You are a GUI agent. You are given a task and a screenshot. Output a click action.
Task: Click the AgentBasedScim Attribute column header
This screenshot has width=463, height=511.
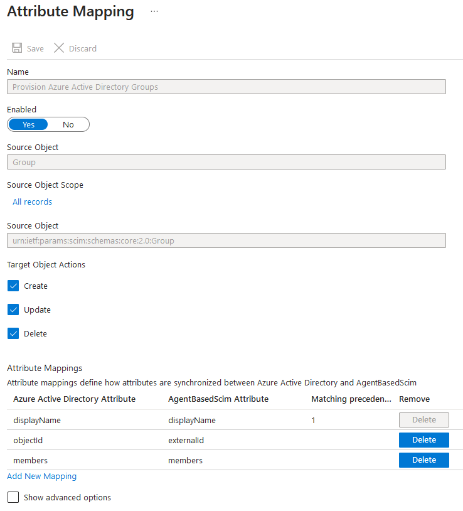[x=218, y=399]
